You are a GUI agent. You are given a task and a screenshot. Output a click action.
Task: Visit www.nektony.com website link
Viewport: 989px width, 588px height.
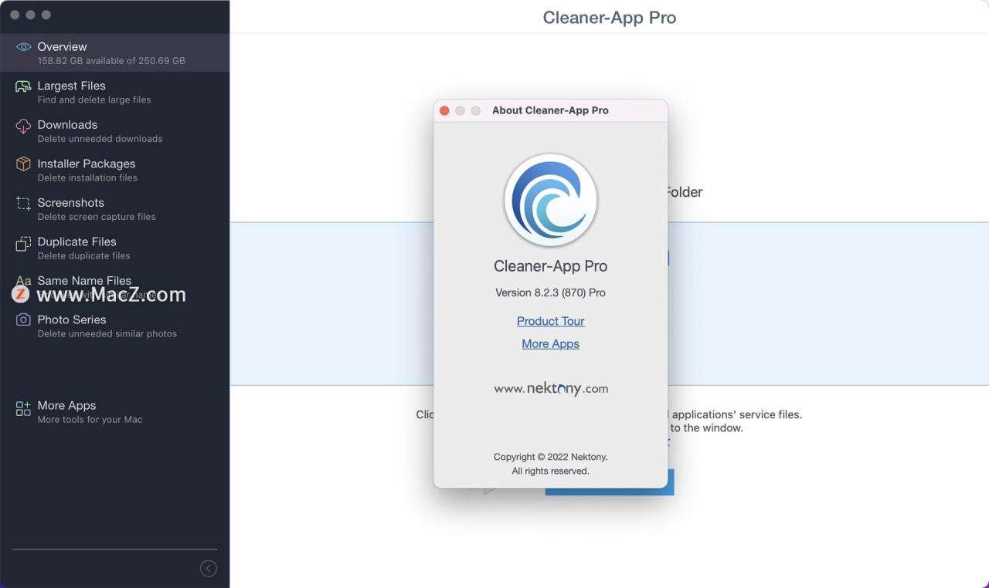tap(551, 389)
